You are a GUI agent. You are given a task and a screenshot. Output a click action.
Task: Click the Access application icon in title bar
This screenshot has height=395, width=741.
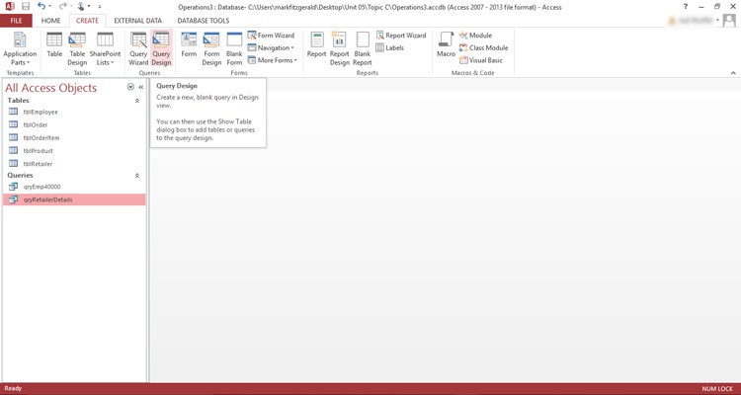click(9, 7)
